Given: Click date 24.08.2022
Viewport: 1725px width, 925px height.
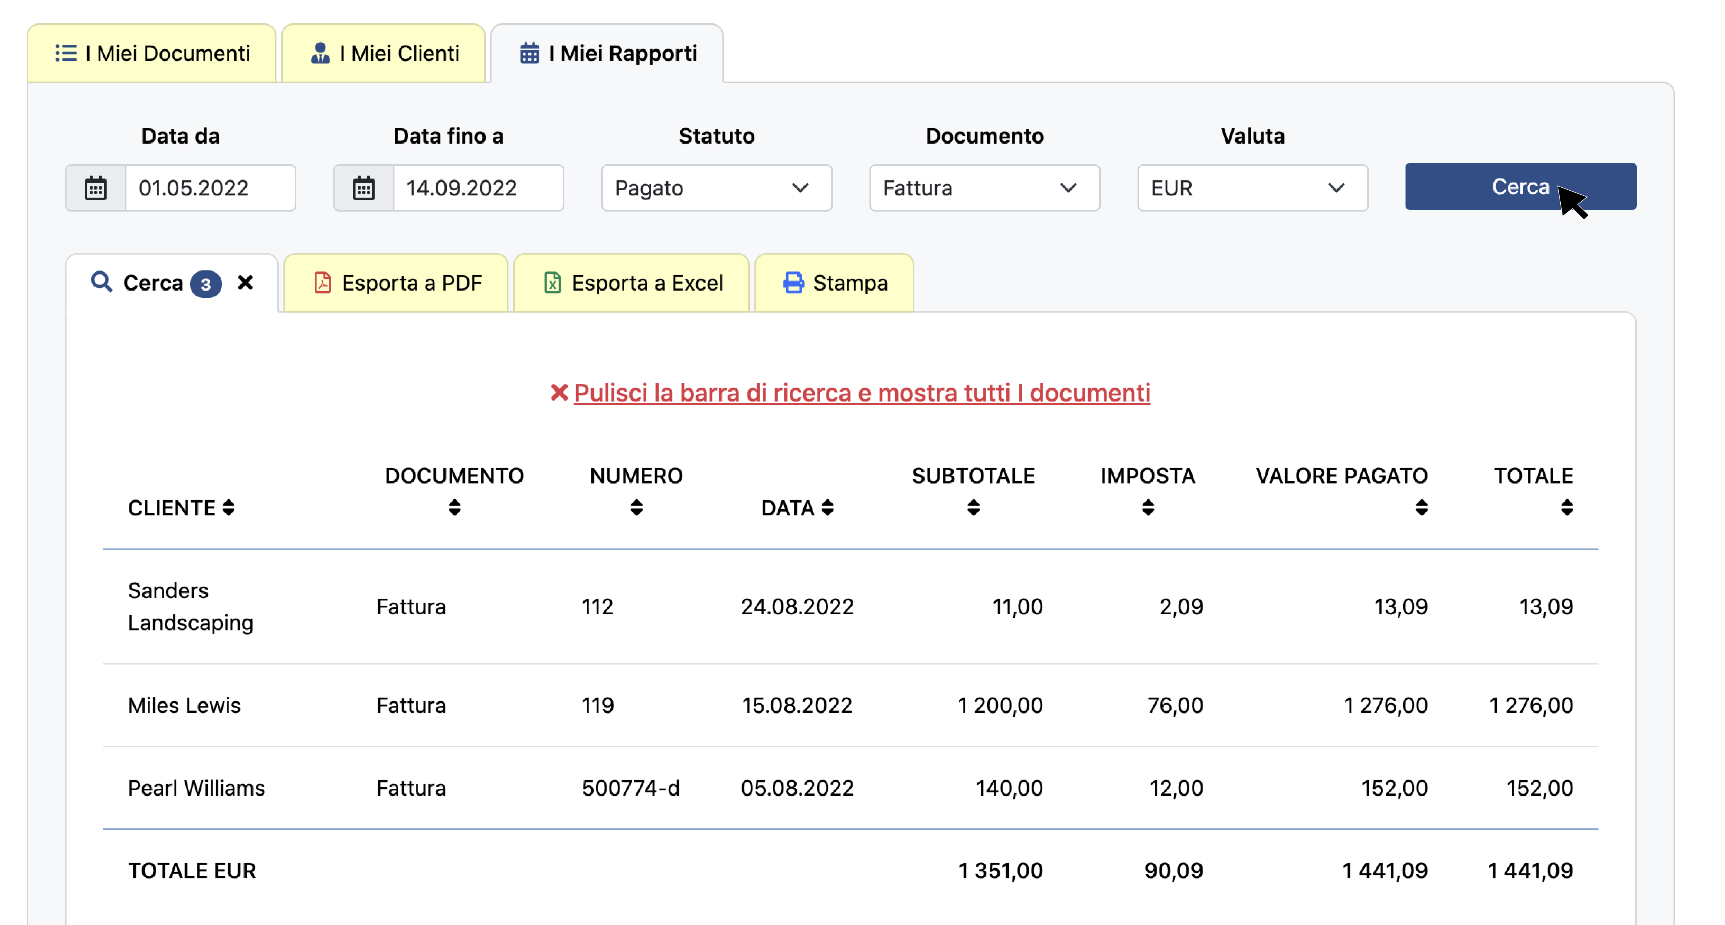Looking at the screenshot, I should [797, 607].
